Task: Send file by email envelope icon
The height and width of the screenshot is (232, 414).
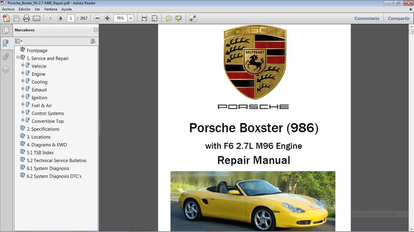Action: point(36,18)
